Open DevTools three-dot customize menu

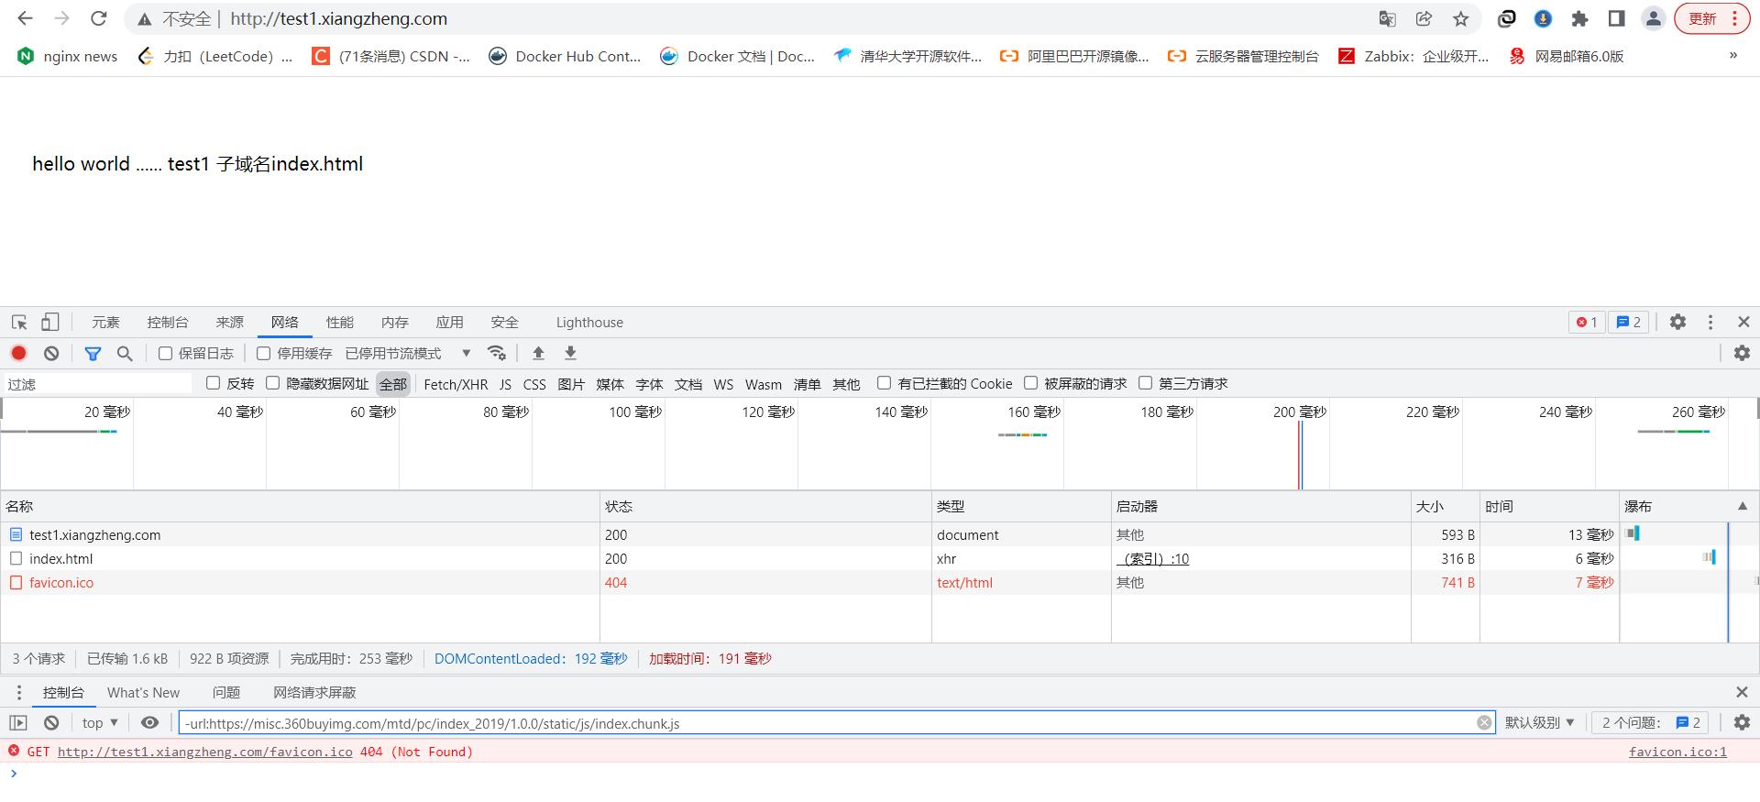(1710, 322)
